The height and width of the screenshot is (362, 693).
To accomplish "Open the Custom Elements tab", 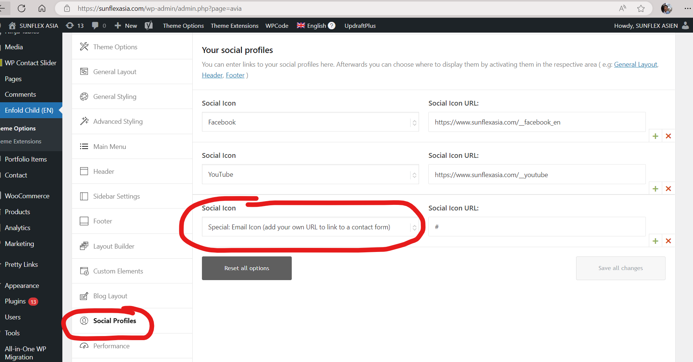I will coord(132,271).
